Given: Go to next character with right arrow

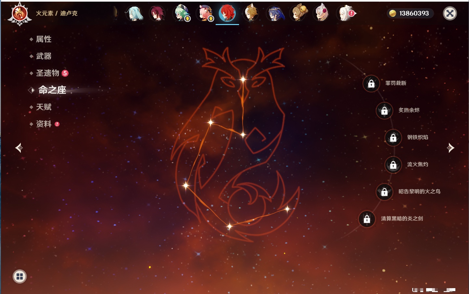Looking at the screenshot, I should (450, 148).
